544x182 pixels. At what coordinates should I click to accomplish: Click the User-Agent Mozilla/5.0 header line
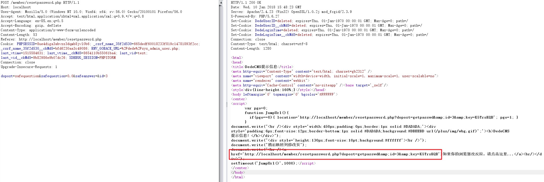pos(91,12)
